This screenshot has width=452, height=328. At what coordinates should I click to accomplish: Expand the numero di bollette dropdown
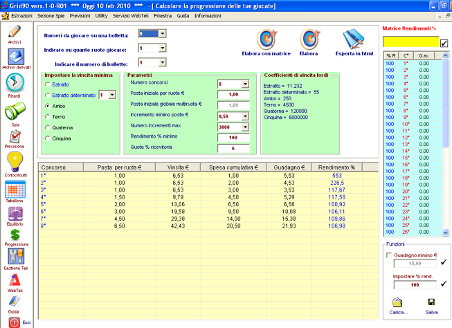[162, 62]
